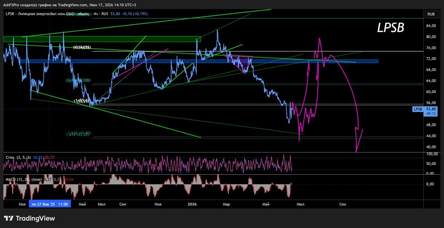Open the MACD (12, 26, close) indicator legend
This screenshot has width=444, height=228.
tap(24, 179)
